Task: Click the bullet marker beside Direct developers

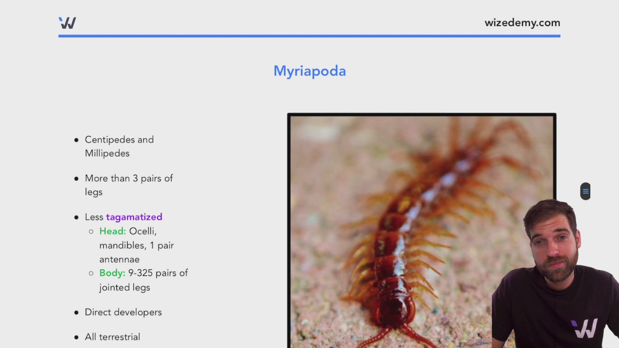Action: point(76,312)
